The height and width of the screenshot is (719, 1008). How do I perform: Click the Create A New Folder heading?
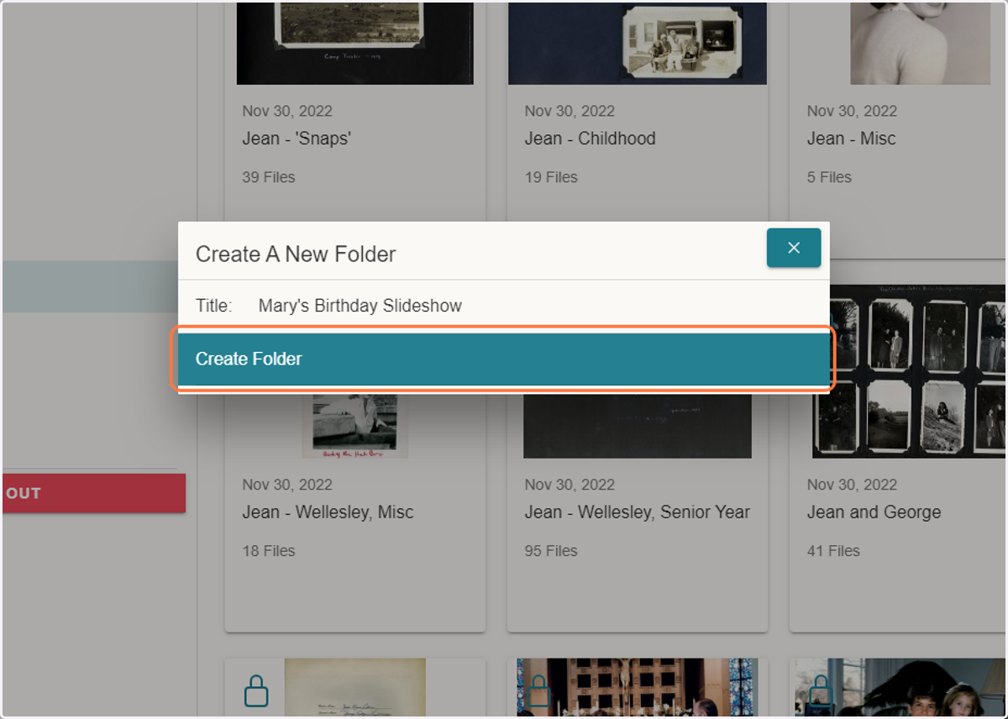(296, 254)
